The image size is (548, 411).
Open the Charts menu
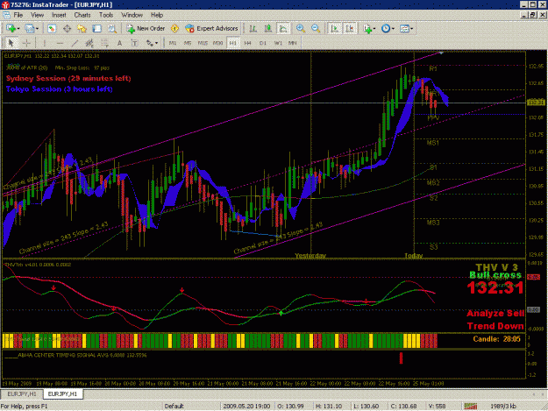pyautogui.click(x=82, y=15)
